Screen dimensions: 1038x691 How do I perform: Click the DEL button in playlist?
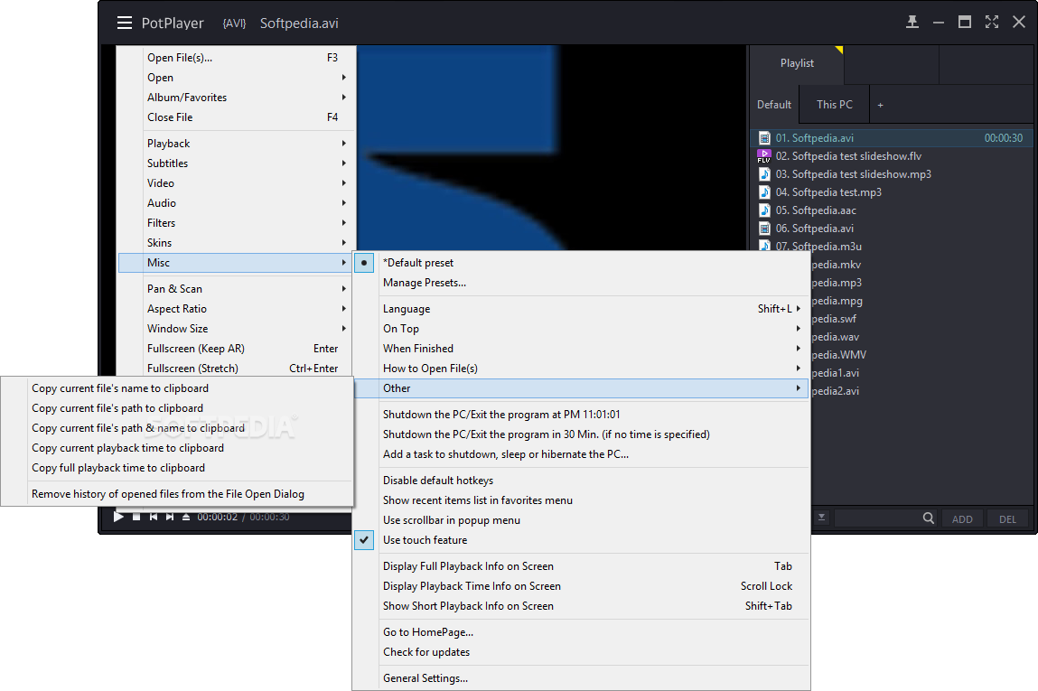pyautogui.click(x=1007, y=518)
